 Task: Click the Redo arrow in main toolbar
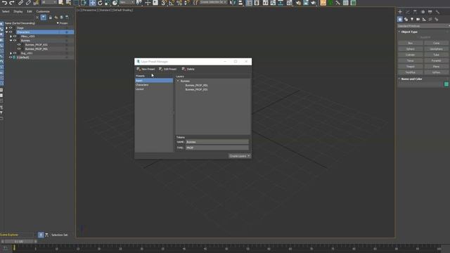[x=12, y=3]
